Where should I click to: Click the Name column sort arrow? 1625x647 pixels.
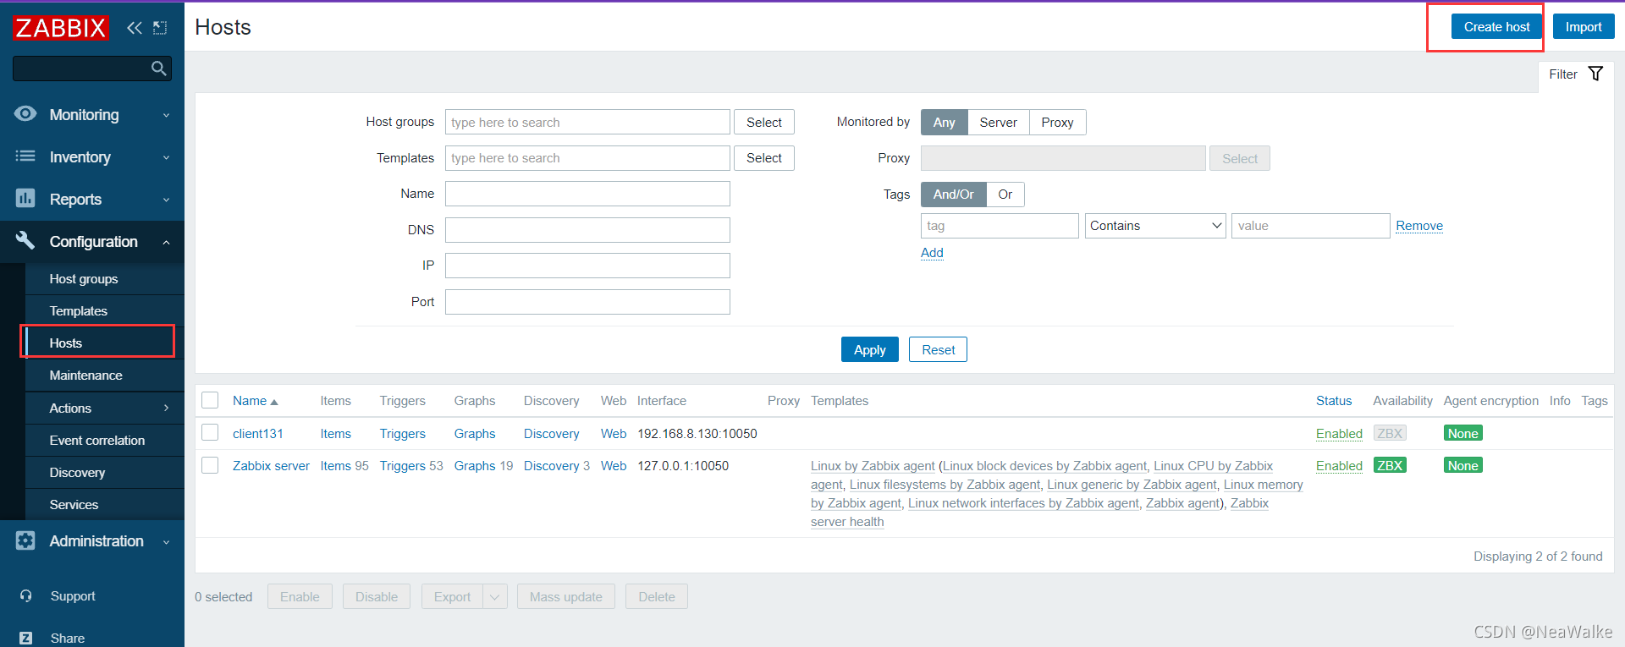click(273, 402)
